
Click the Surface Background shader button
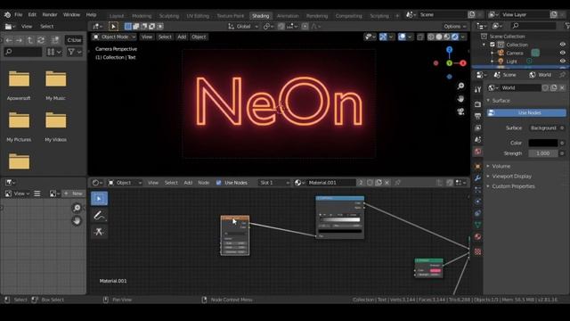[543, 128]
